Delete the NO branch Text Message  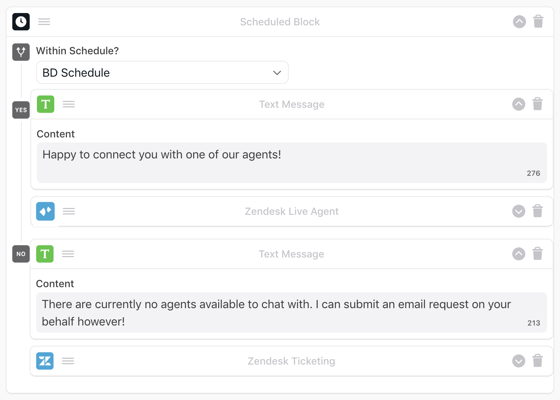[x=538, y=254]
